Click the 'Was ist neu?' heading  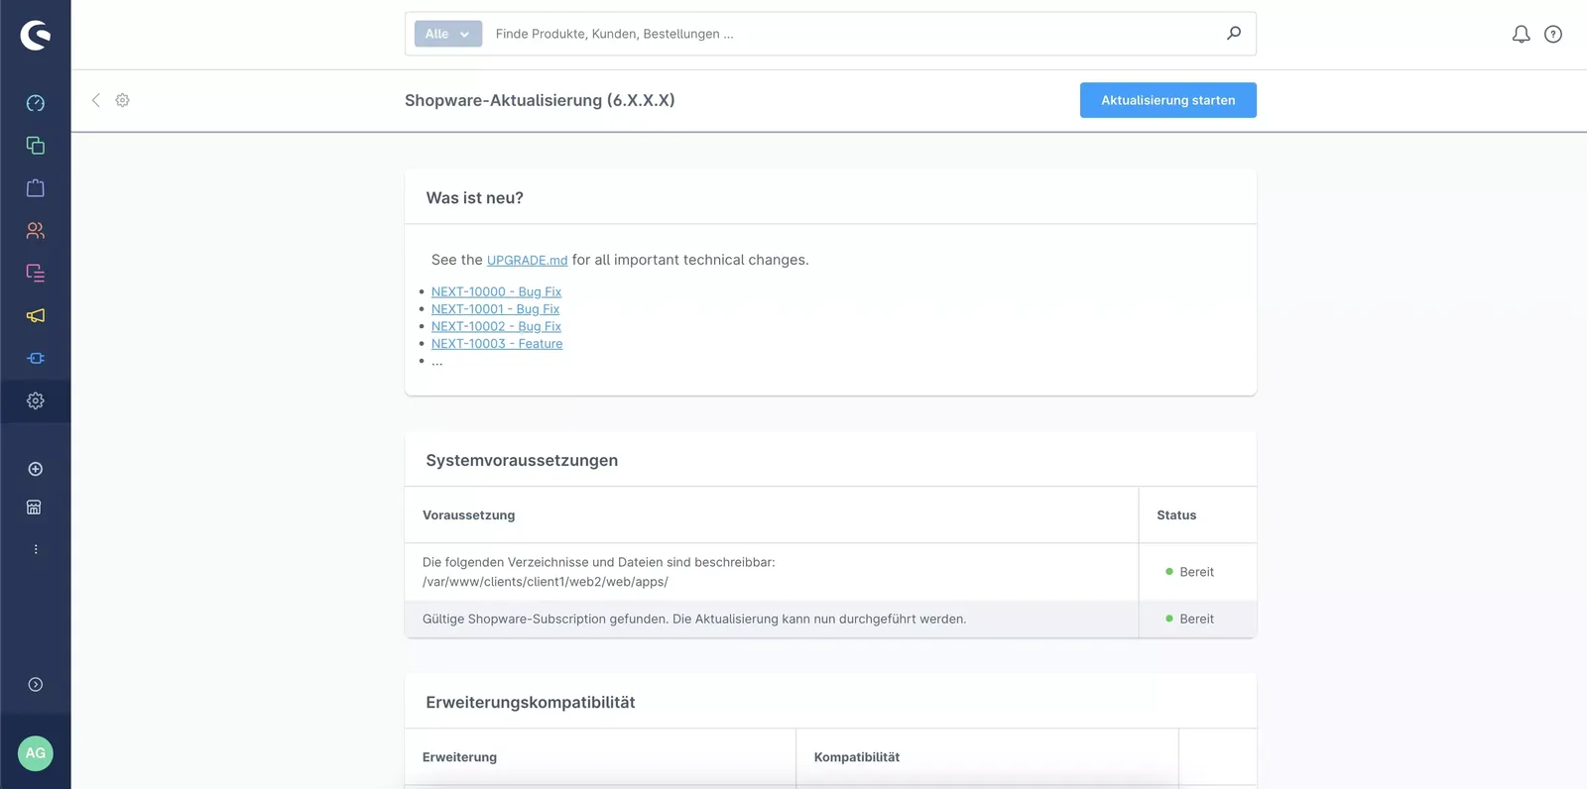point(475,198)
